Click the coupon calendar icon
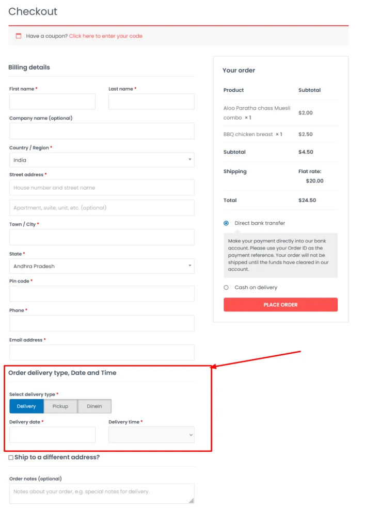The height and width of the screenshot is (528, 380). 19,36
